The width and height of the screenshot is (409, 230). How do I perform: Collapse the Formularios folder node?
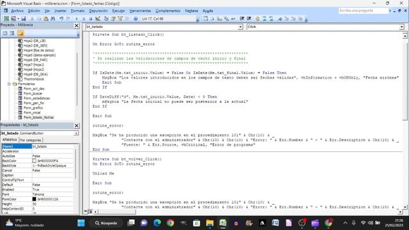coord(9,84)
